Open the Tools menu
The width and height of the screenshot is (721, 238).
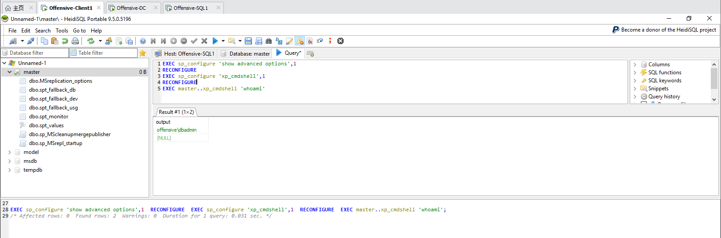pos(62,31)
